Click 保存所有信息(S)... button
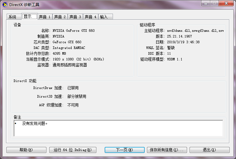Image resolution: width=236 pixels, height=159 pixels. (x=167, y=150)
